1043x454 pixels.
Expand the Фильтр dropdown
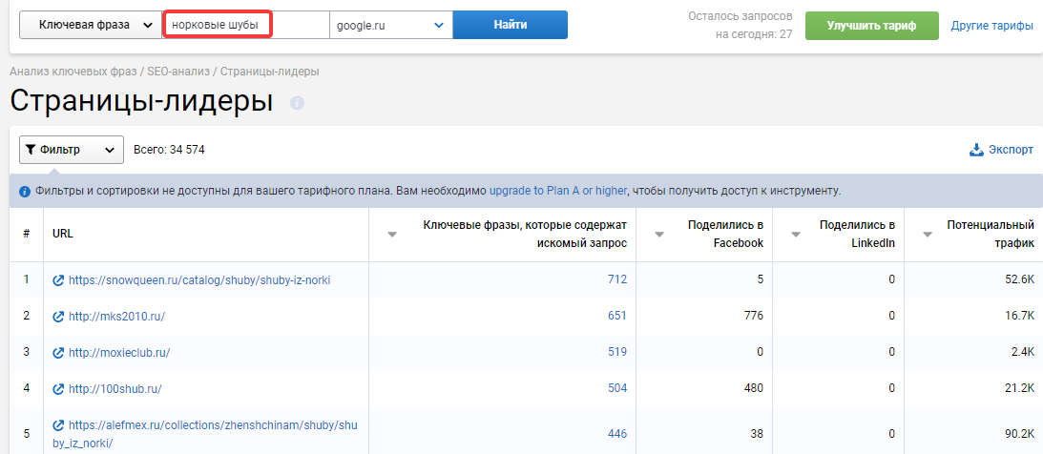click(72, 150)
